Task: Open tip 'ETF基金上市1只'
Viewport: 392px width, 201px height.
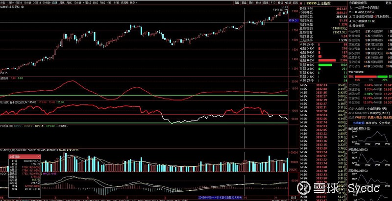Action: [361, 12]
